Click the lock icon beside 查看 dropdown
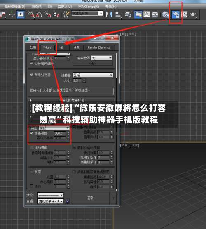 click(68, 201)
